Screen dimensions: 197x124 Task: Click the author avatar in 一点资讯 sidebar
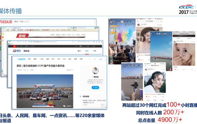(x=95, y=71)
